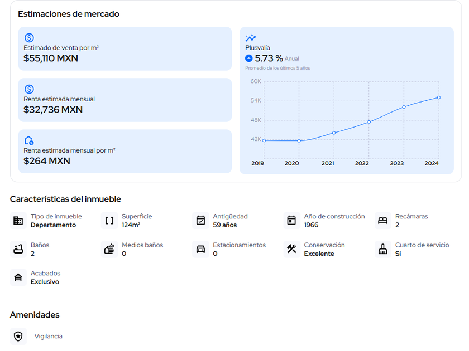Click the Superficie brackets icon
Image resolution: width=469 pixels, height=351 pixels.
click(x=109, y=221)
